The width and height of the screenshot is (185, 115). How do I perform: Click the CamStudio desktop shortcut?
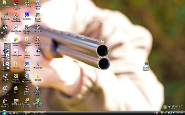pyautogui.click(x=27, y=15)
